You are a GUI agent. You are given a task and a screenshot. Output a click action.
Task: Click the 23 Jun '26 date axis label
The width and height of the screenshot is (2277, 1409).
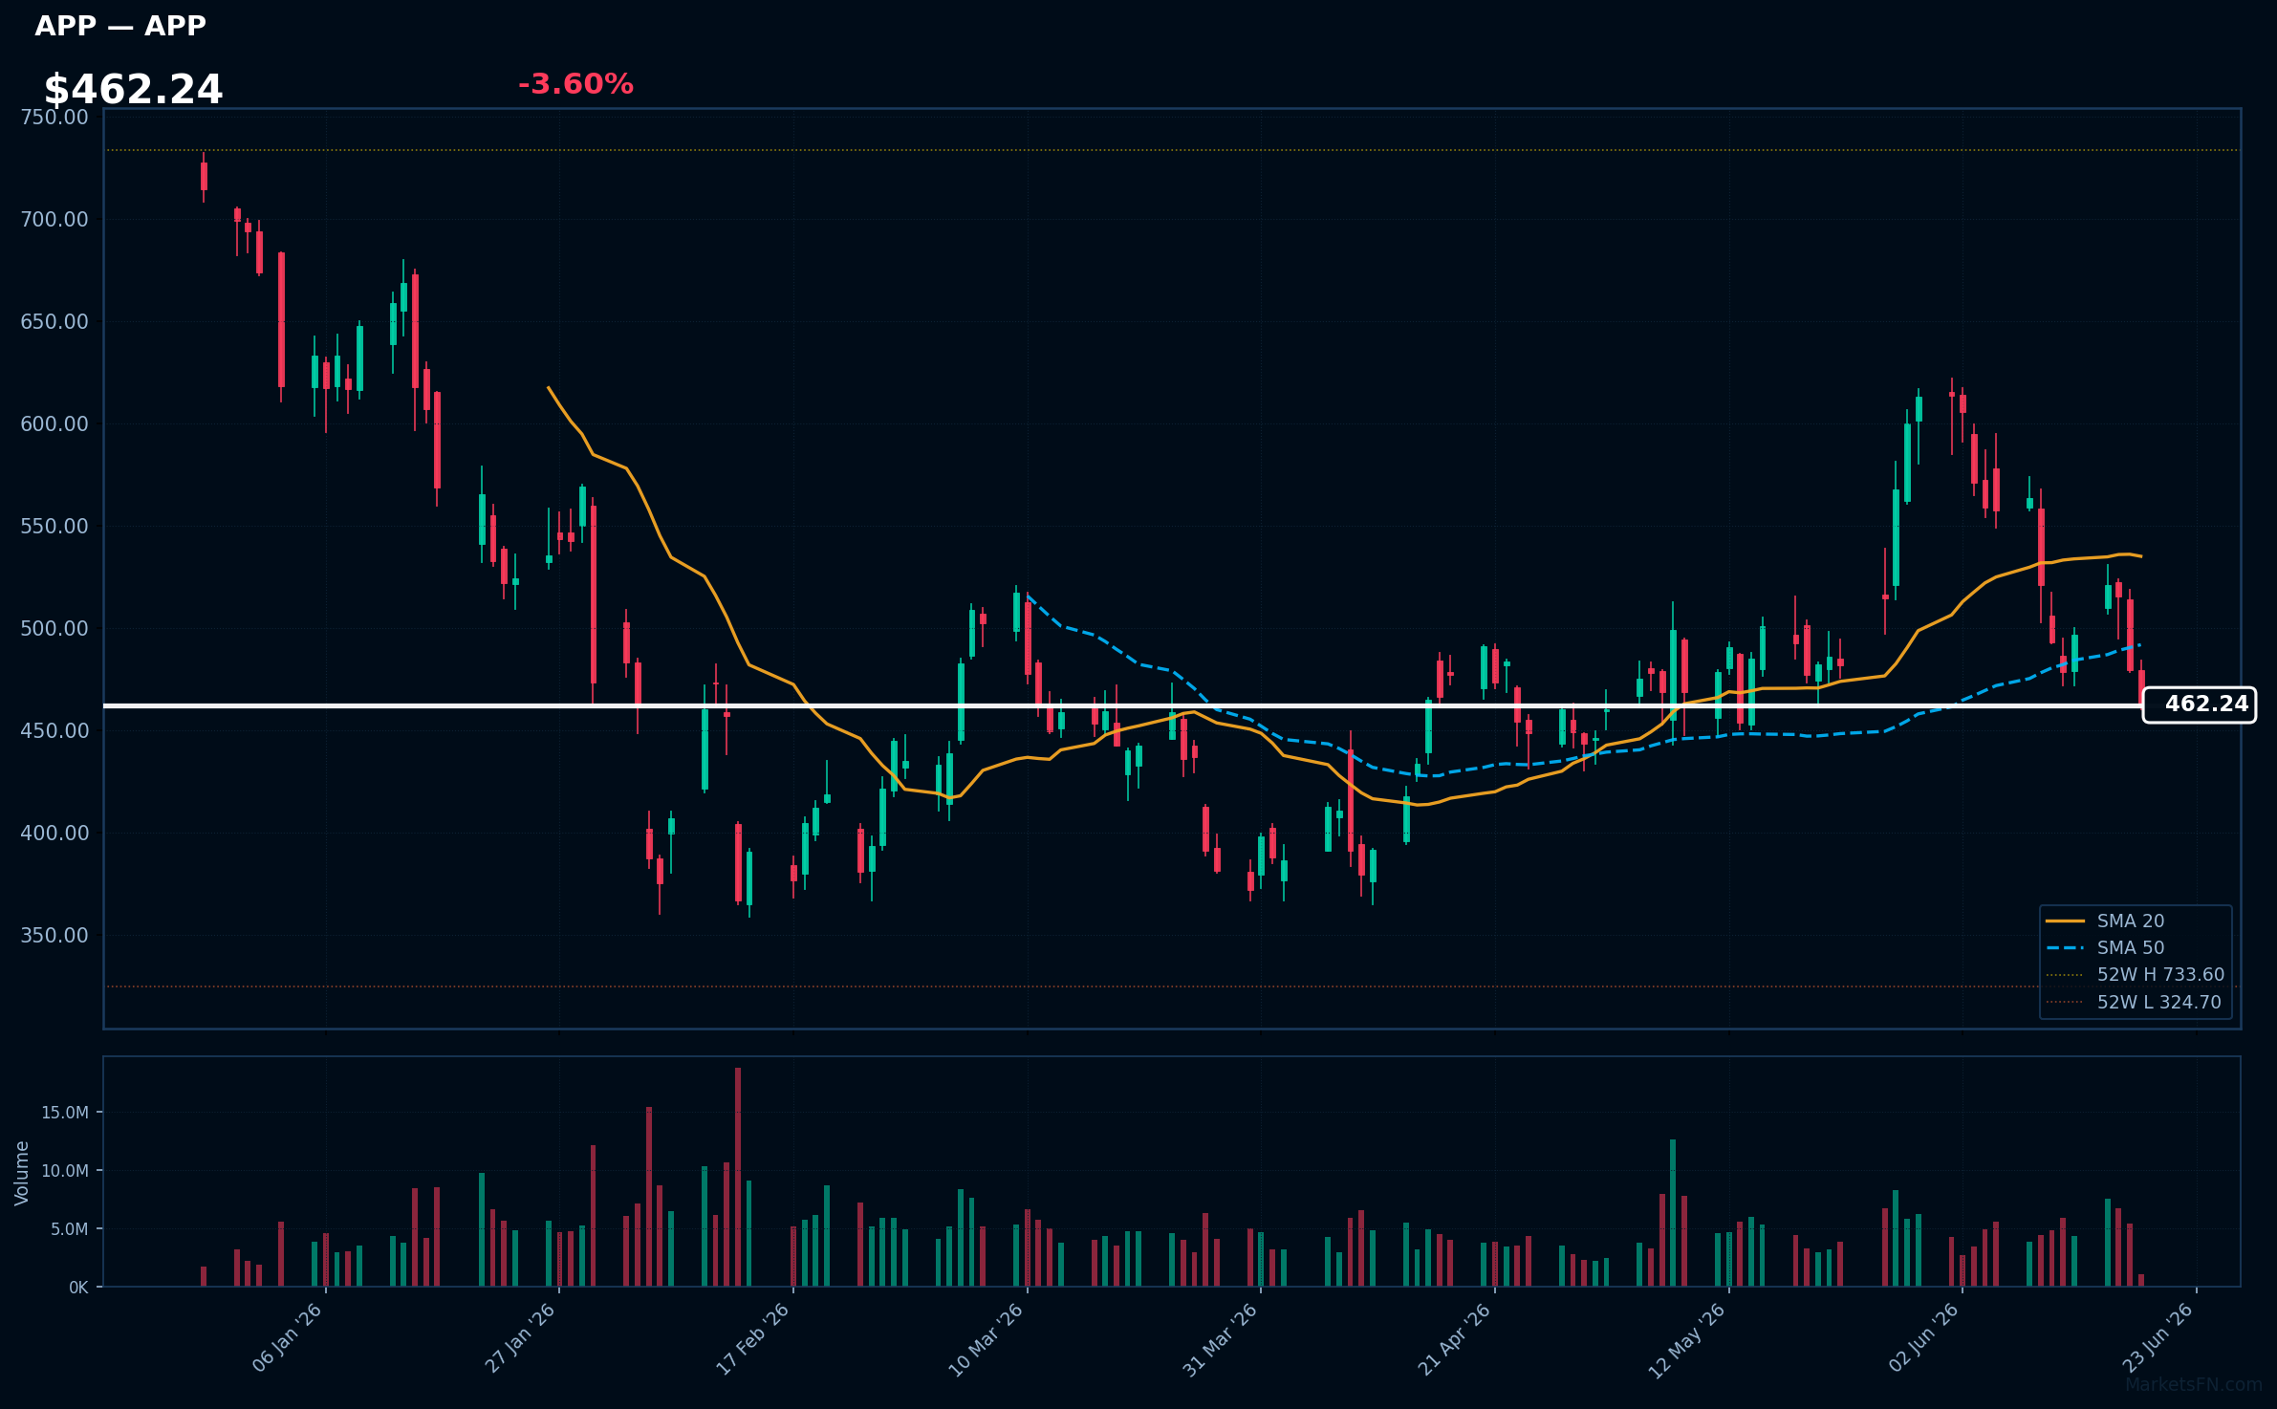2158,1338
